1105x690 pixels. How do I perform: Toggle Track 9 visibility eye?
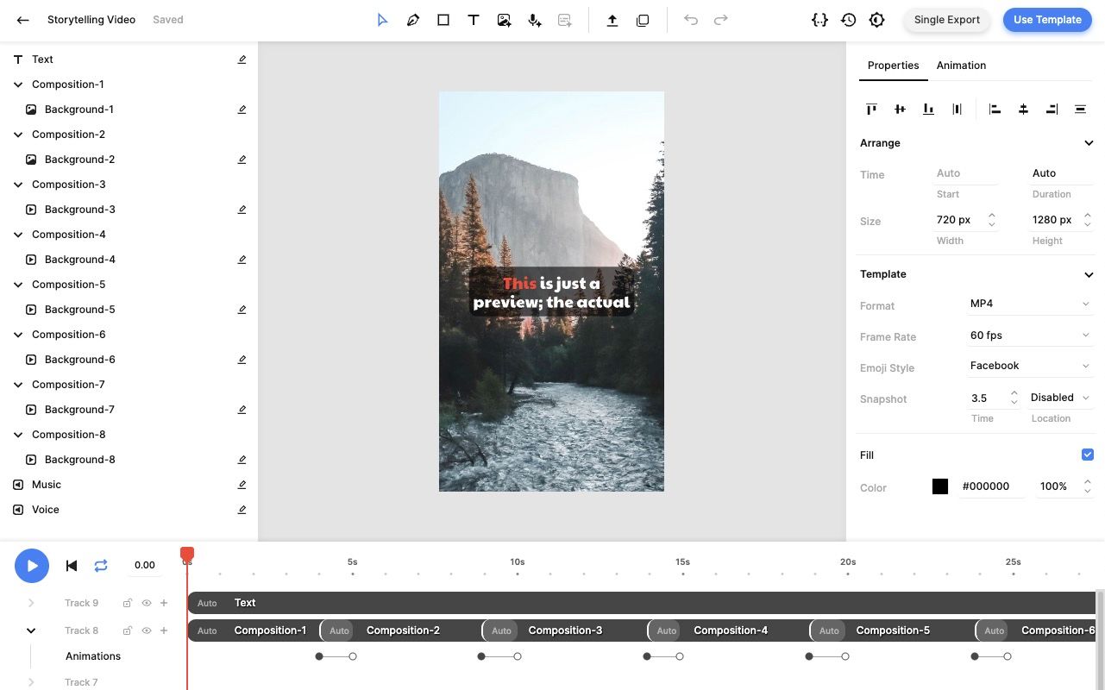pyautogui.click(x=147, y=603)
